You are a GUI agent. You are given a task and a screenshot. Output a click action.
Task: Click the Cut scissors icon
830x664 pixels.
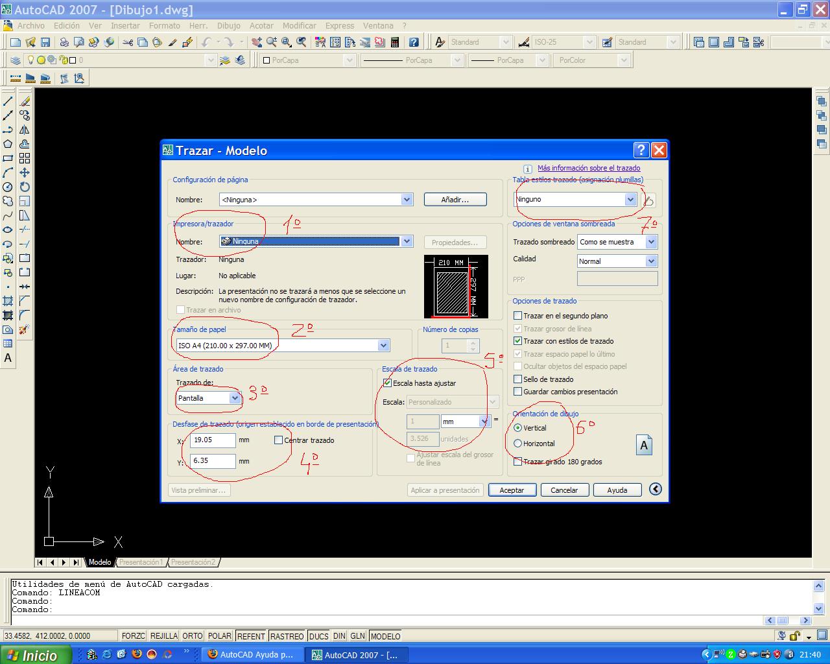tap(127, 42)
